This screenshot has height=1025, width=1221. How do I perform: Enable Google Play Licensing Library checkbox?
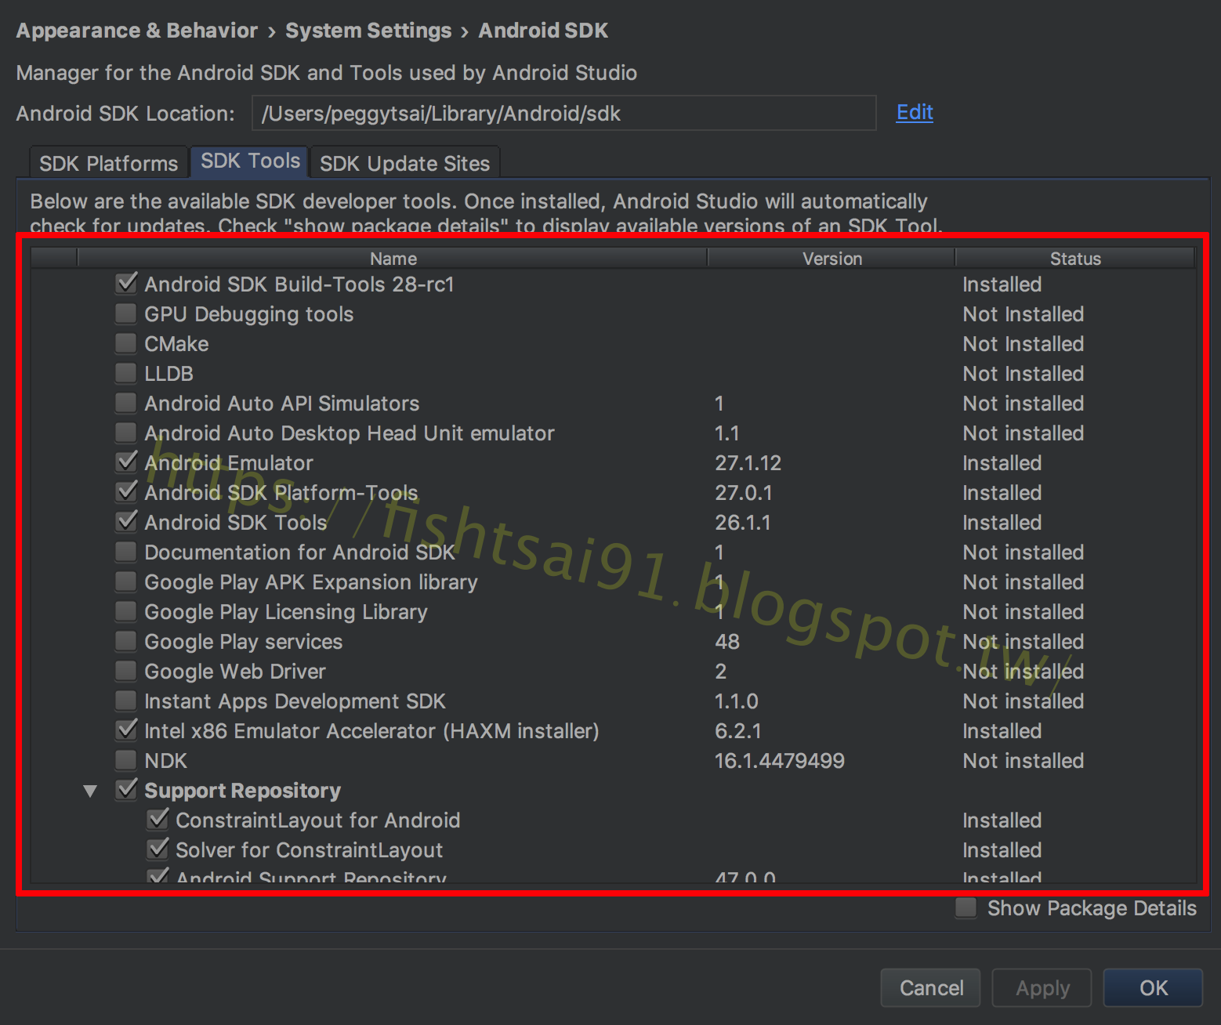[125, 611]
